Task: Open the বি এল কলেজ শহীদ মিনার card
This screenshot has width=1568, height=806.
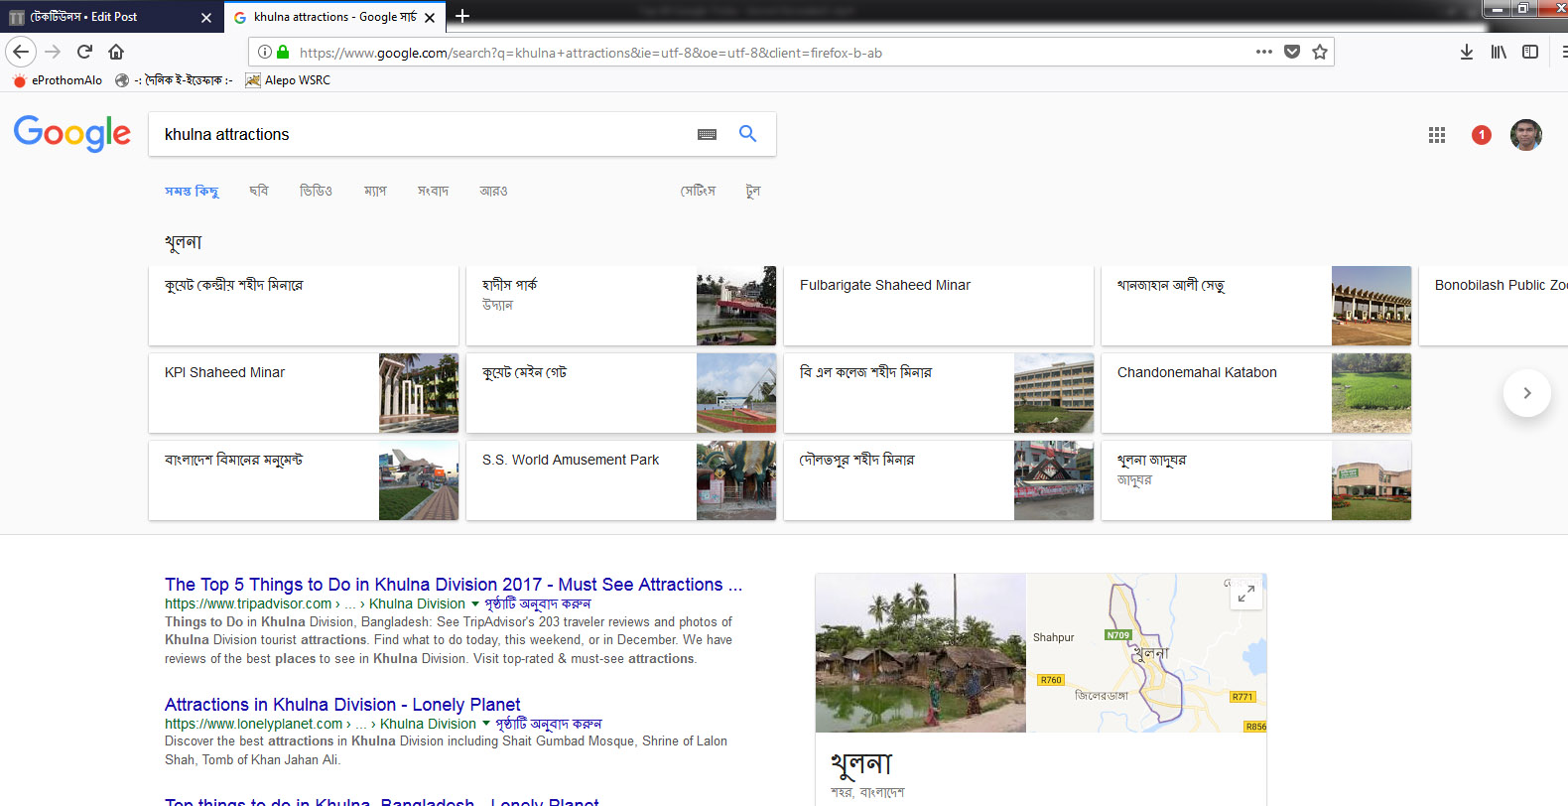Action: click(939, 393)
